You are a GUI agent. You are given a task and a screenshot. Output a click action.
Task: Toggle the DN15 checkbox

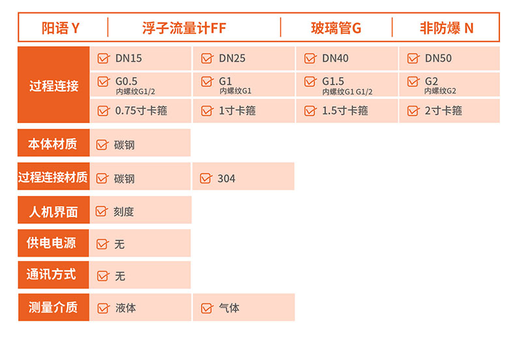103,59
